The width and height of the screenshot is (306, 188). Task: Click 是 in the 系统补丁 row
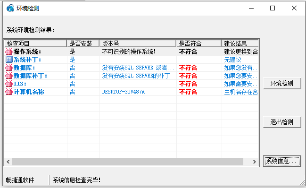[73, 60]
